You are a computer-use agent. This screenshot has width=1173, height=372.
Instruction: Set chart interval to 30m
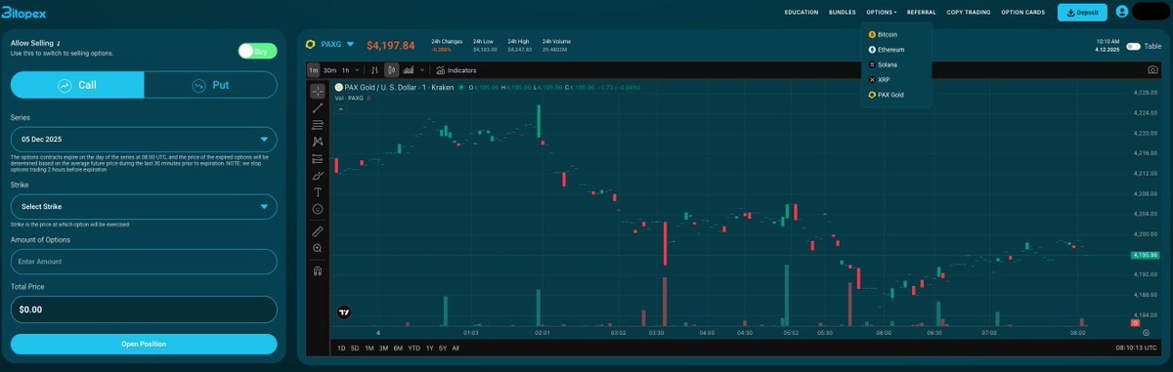(329, 70)
